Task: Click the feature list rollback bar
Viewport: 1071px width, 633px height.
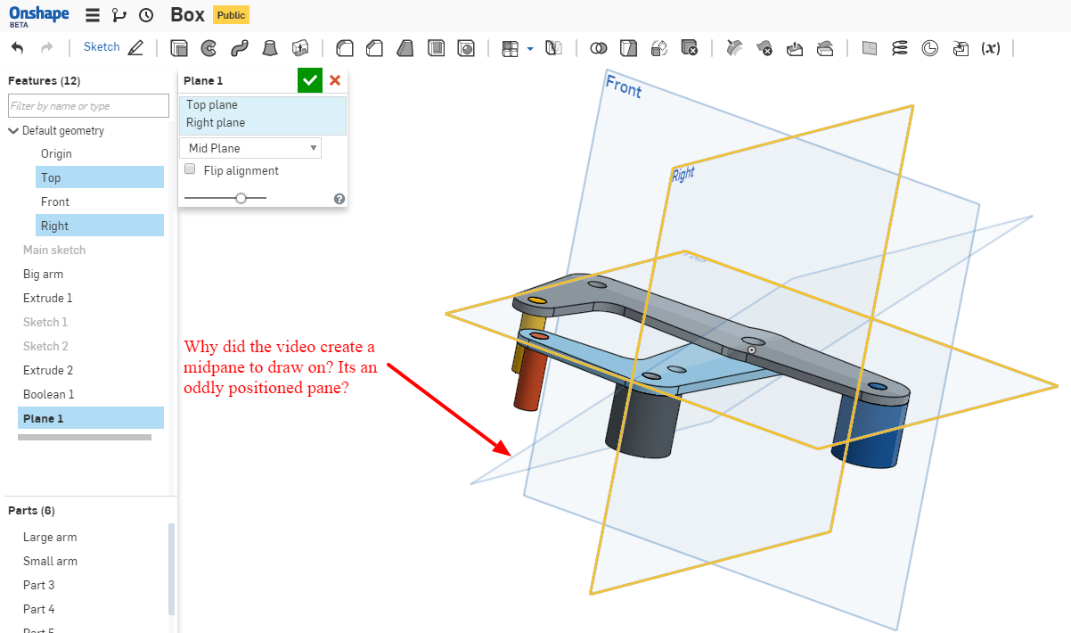Action: click(x=85, y=437)
